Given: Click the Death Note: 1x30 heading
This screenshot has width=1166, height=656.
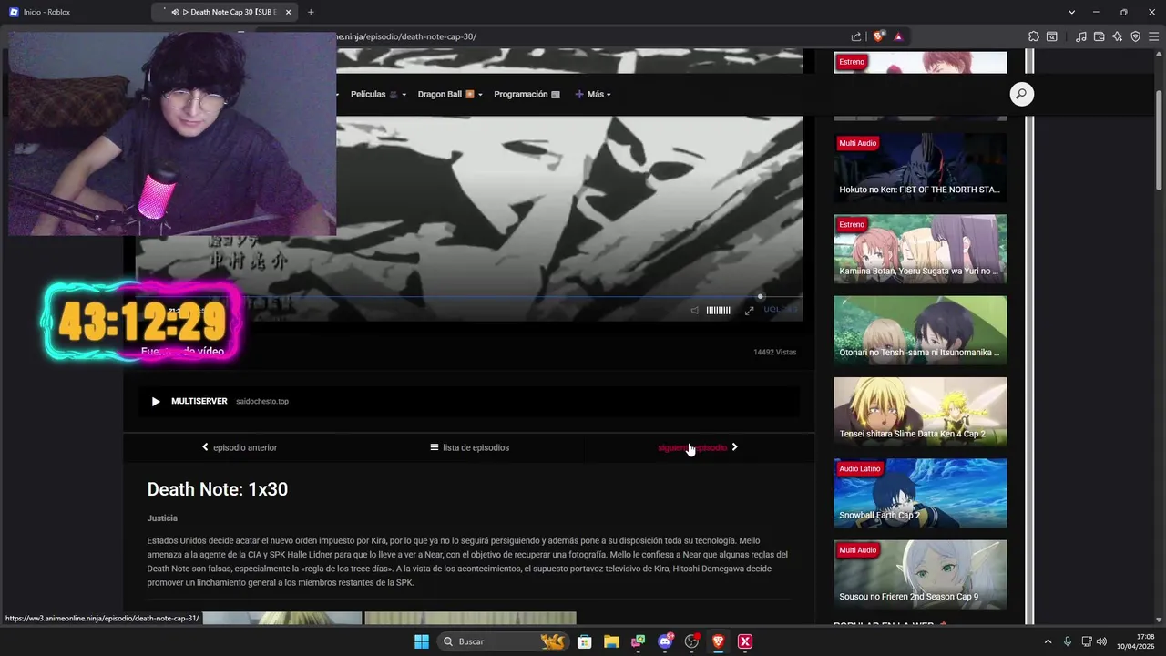Looking at the screenshot, I should (218, 489).
